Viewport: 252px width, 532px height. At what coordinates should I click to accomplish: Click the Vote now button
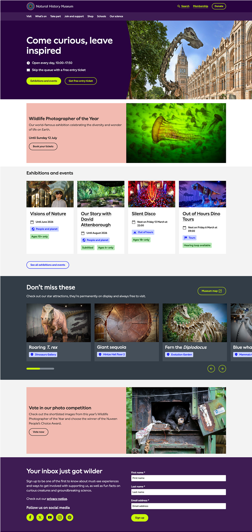point(38,432)
